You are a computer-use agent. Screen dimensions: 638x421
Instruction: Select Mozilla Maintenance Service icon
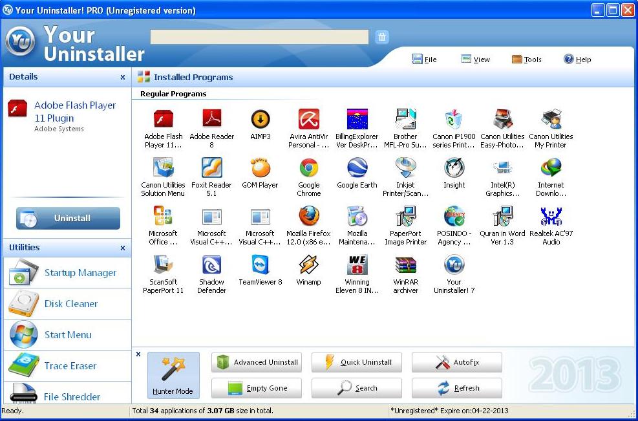tap(357, 216)
